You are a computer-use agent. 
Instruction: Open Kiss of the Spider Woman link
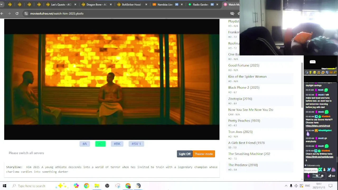tap(247, 77)
